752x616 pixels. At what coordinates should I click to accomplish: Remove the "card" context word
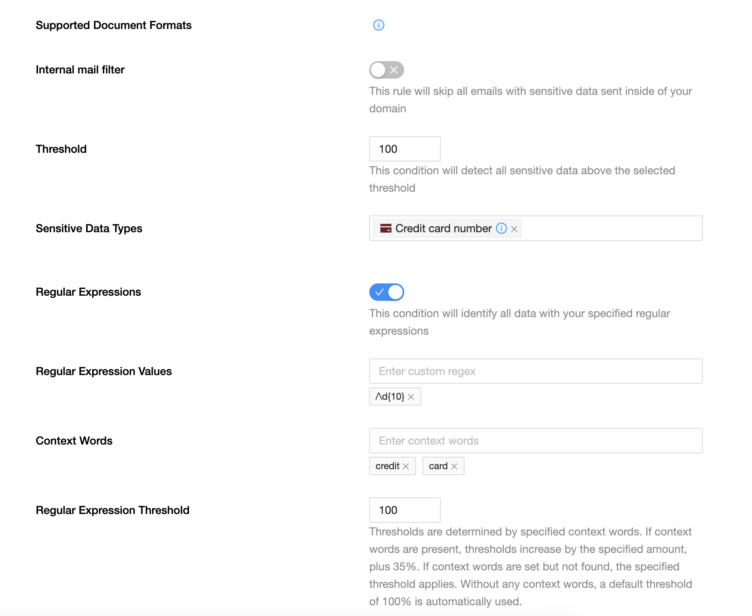click(454, 466)
